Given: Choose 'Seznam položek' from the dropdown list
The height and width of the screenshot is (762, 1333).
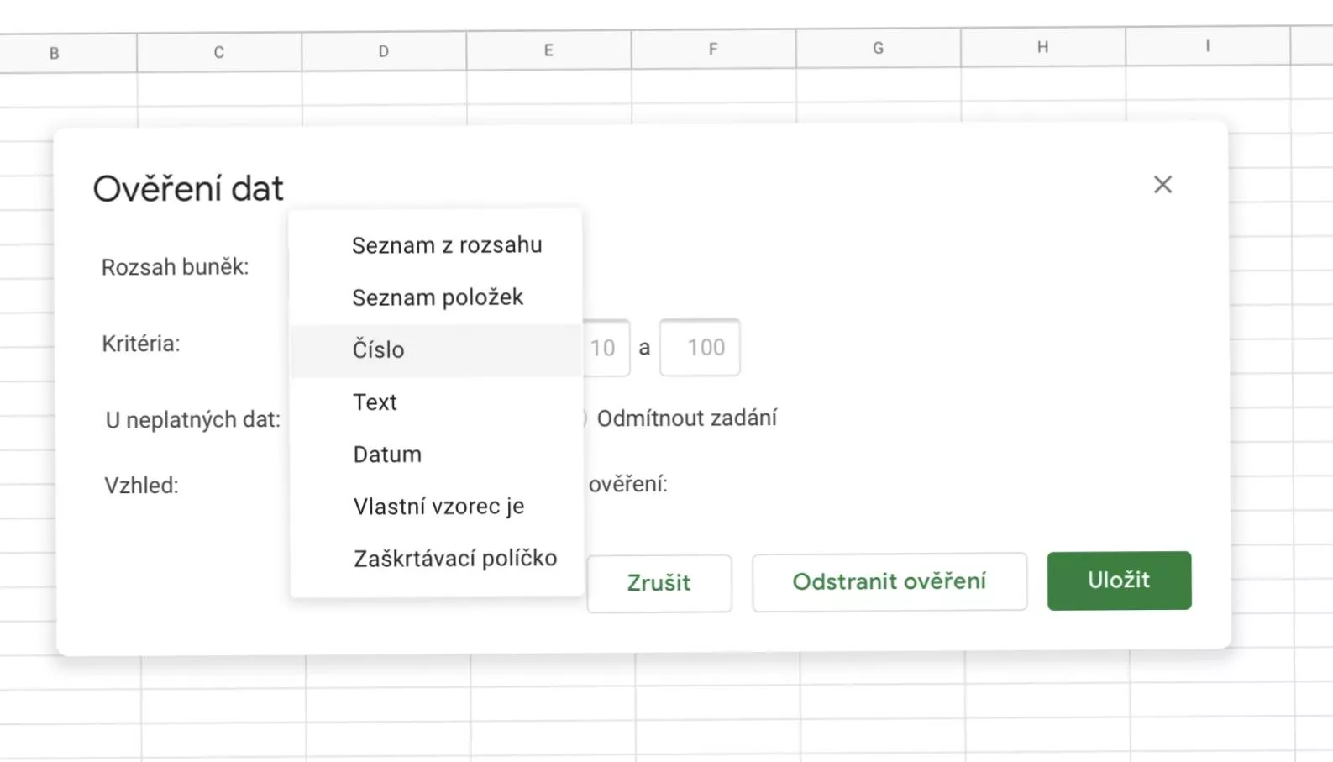Looking at the screenshot, I should click(437, 297).
